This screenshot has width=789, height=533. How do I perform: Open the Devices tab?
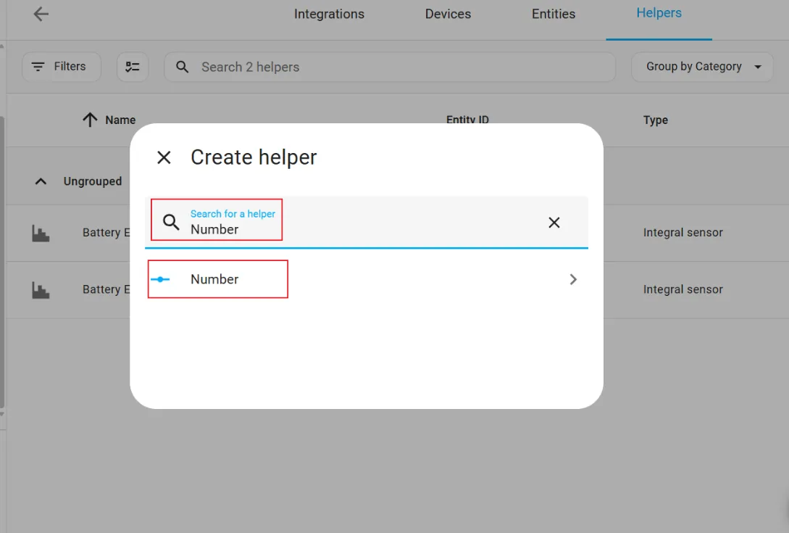448,14
